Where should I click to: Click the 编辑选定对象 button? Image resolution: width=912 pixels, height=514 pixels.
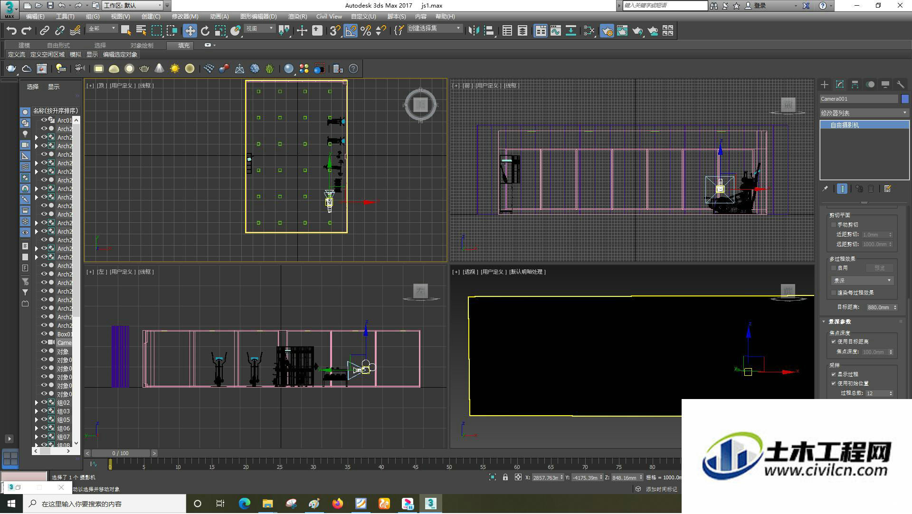(x=120, y=55)
